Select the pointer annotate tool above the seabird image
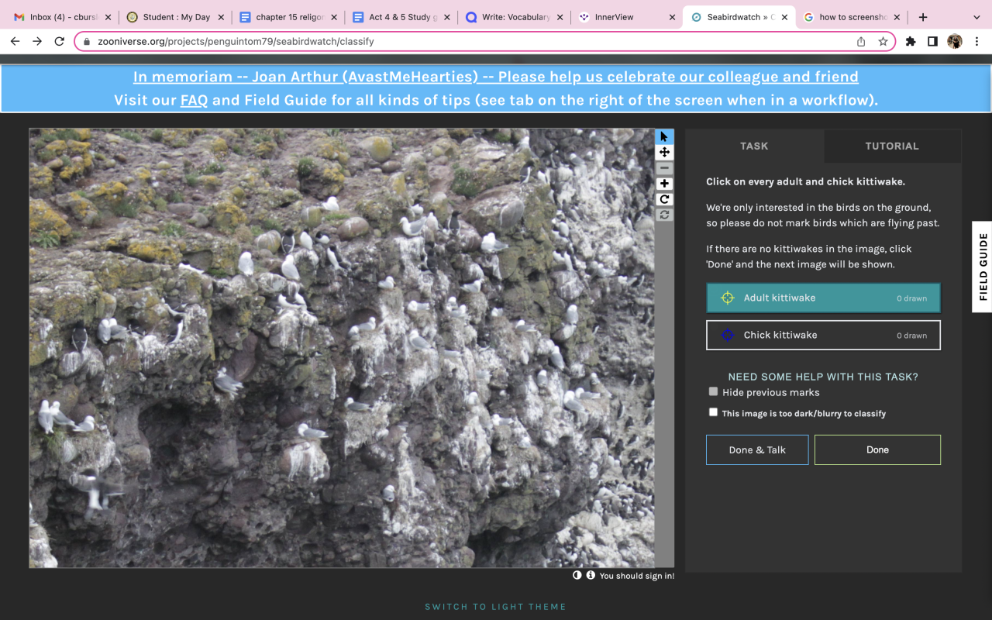 (x=664, y=137)
